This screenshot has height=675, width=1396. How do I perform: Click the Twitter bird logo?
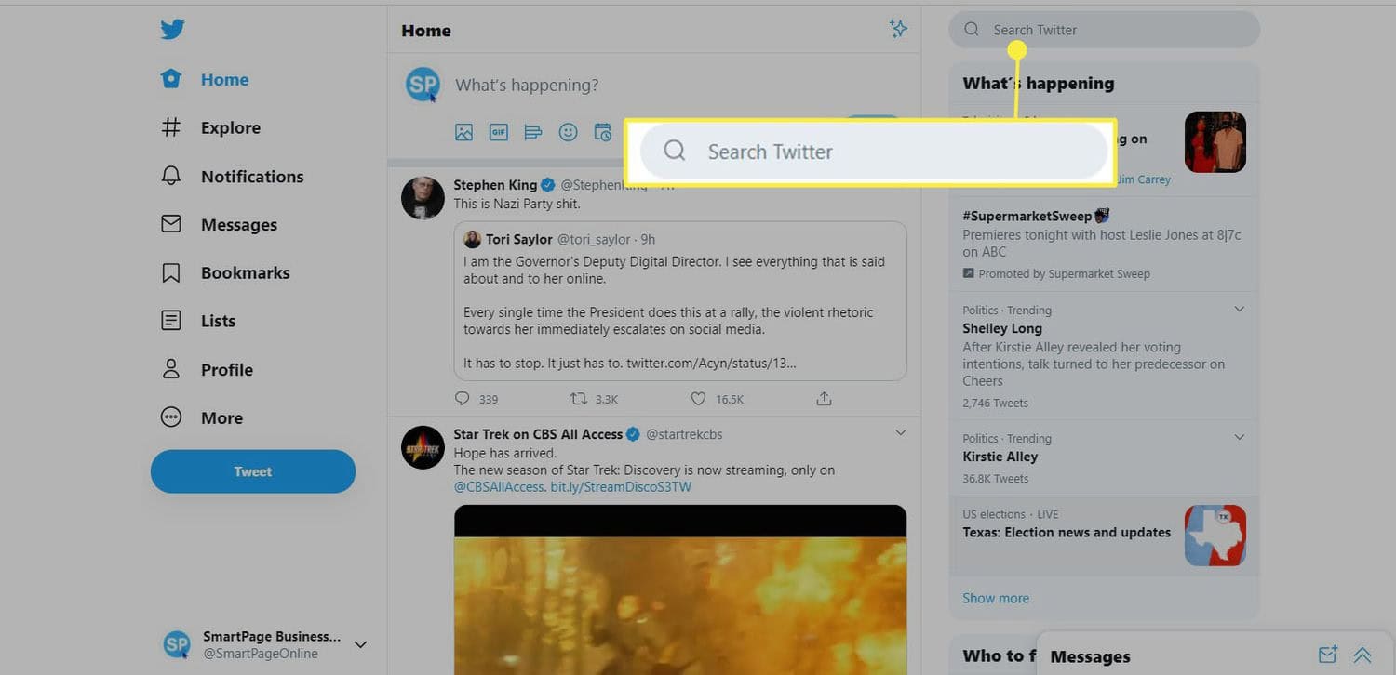(172, 30)
